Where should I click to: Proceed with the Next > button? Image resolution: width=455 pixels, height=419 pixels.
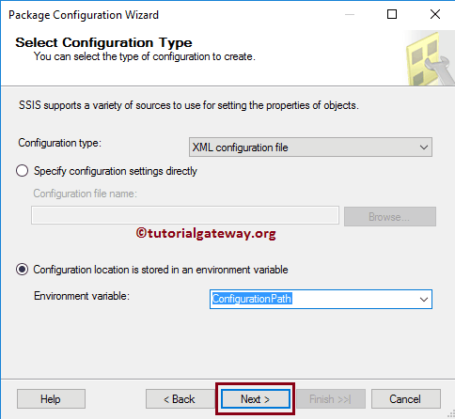click(256, 399)
